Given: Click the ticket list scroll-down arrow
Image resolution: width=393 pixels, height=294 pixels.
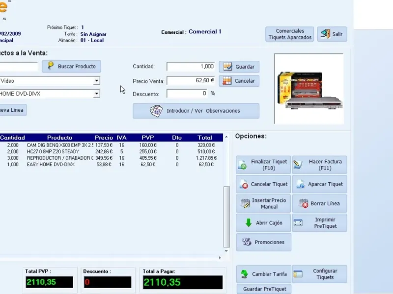Looking at the screenshot, I should (226, 251).
